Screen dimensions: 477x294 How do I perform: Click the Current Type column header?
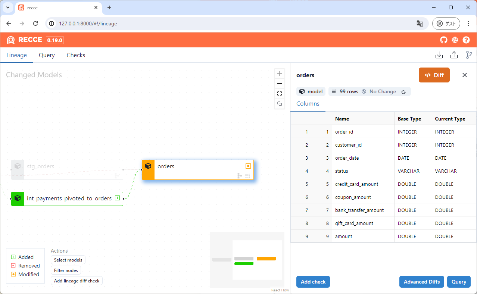[454, 119]
